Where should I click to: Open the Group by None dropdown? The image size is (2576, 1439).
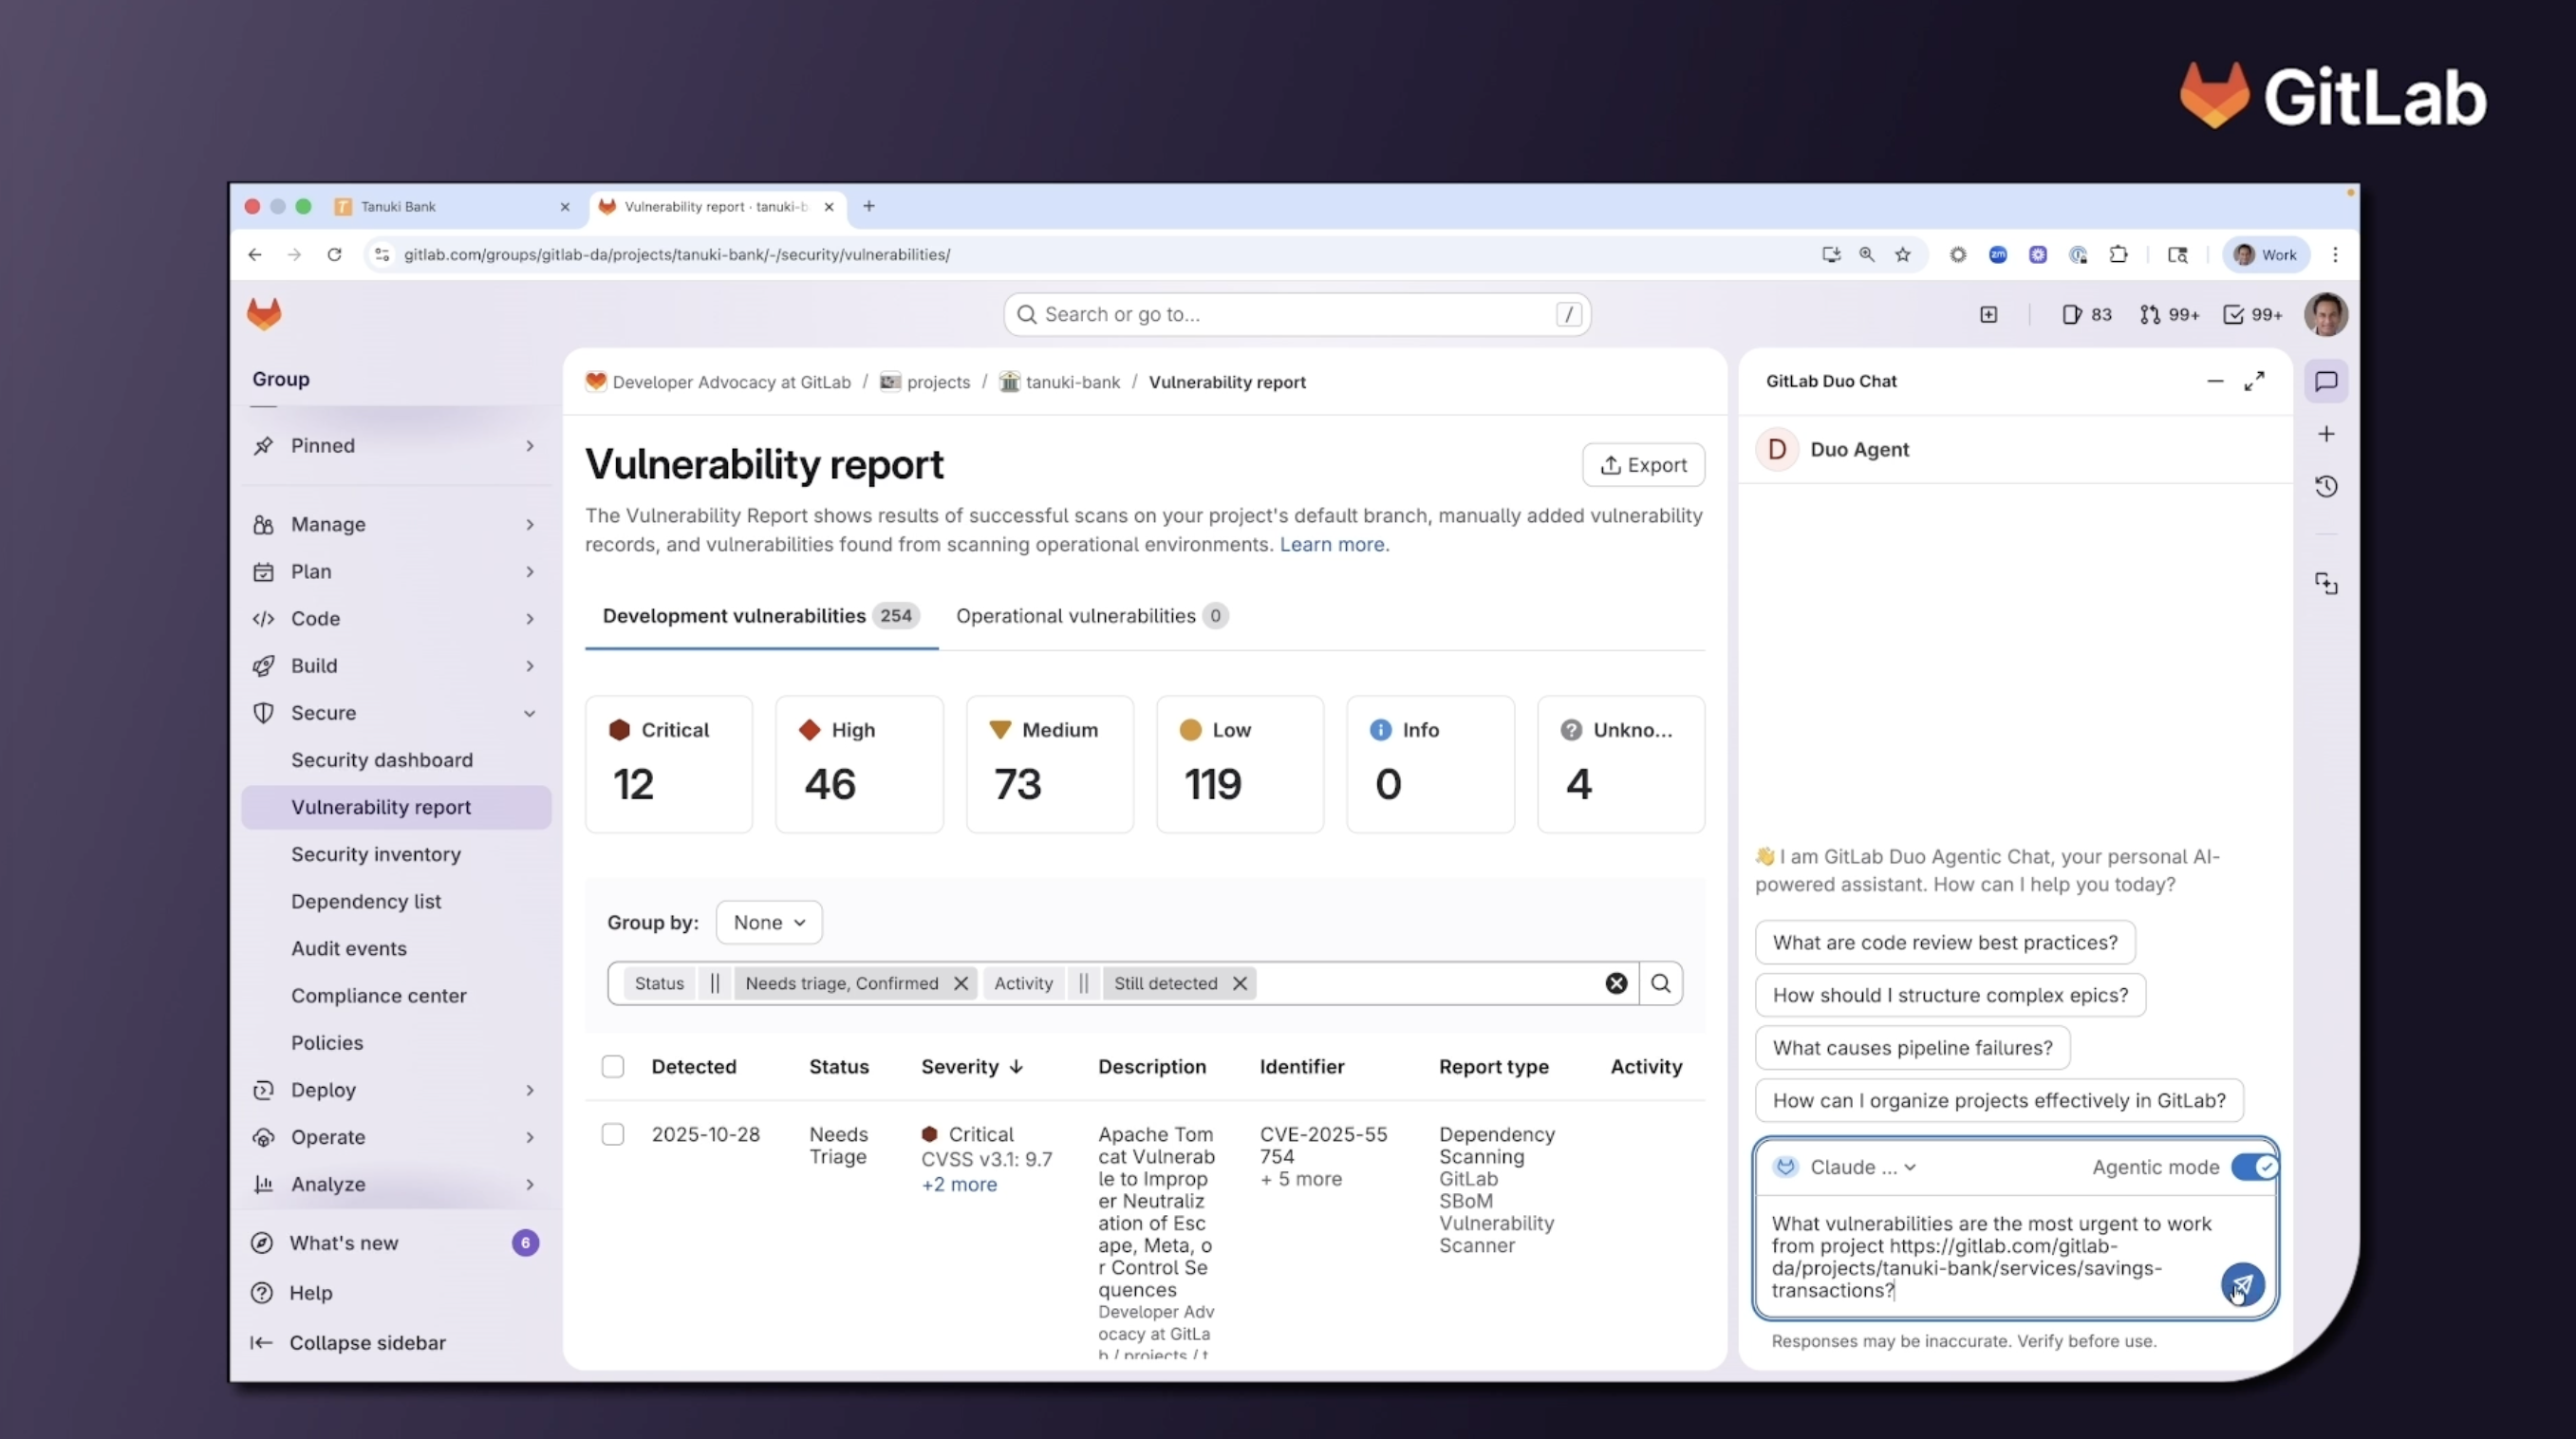[768, 922]
